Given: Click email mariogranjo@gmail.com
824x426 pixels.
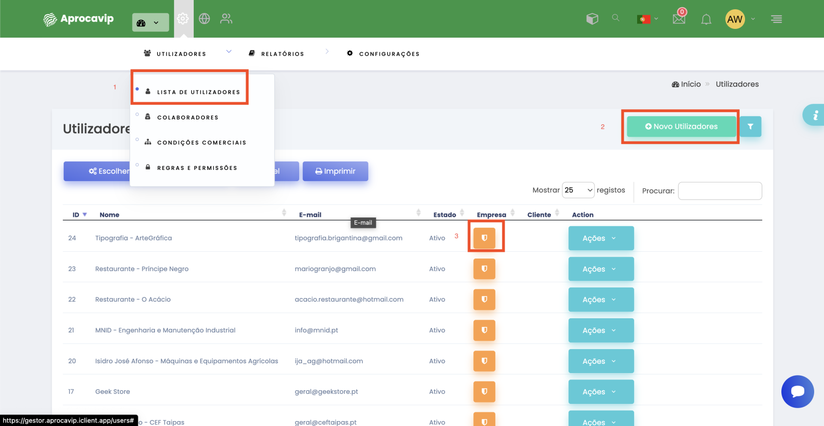Looking at the screenshot, I should 335,269.
